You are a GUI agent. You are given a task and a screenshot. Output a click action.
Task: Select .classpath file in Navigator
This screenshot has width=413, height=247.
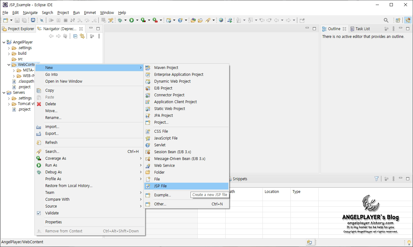point(26,81)
